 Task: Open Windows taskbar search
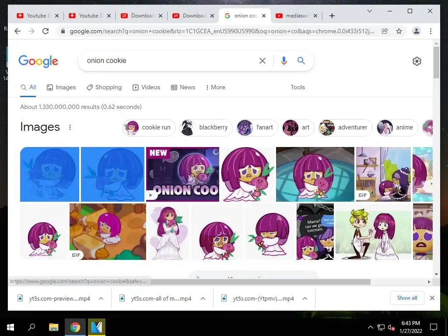pos(31,327)
